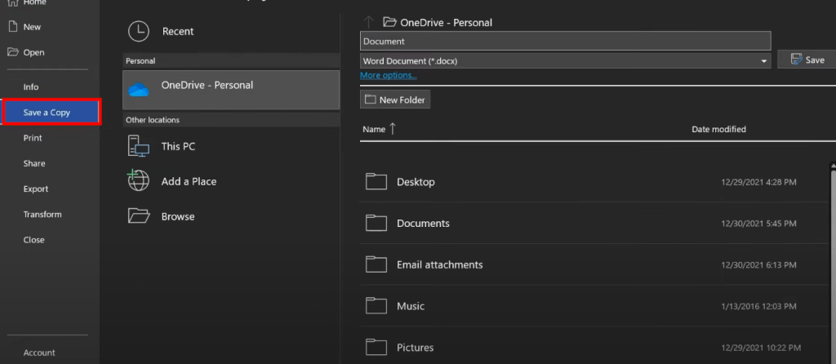This screenshot has height=364, width=836.
Task: Select Save a Copy menu item
Action: 51,113
